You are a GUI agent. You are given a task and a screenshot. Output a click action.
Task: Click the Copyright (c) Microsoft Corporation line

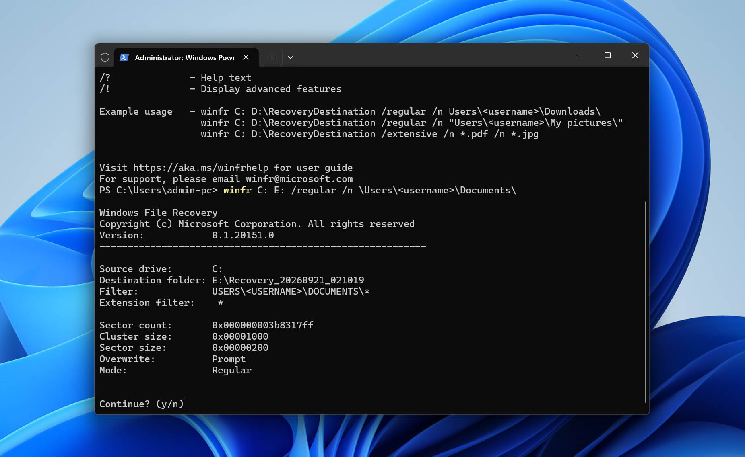tap(257, 224)
